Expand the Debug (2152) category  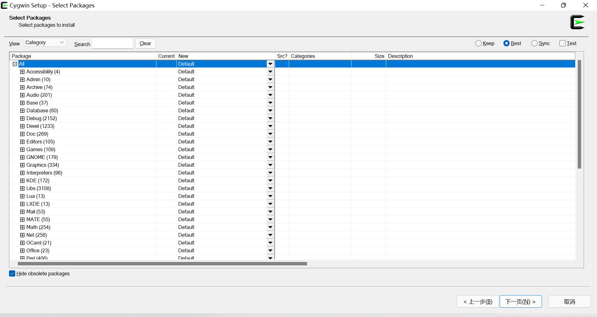[x=22, y=119]
